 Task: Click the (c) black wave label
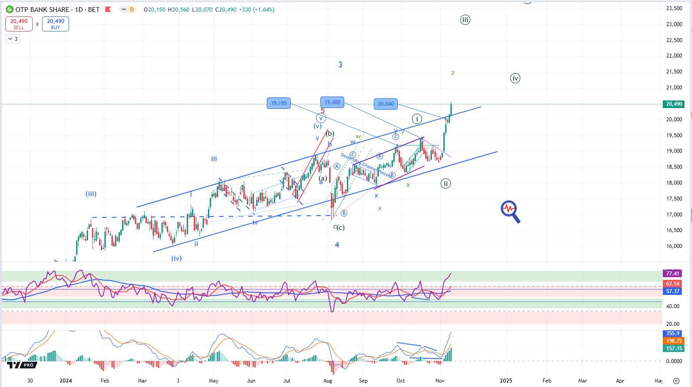click(340, 228)
